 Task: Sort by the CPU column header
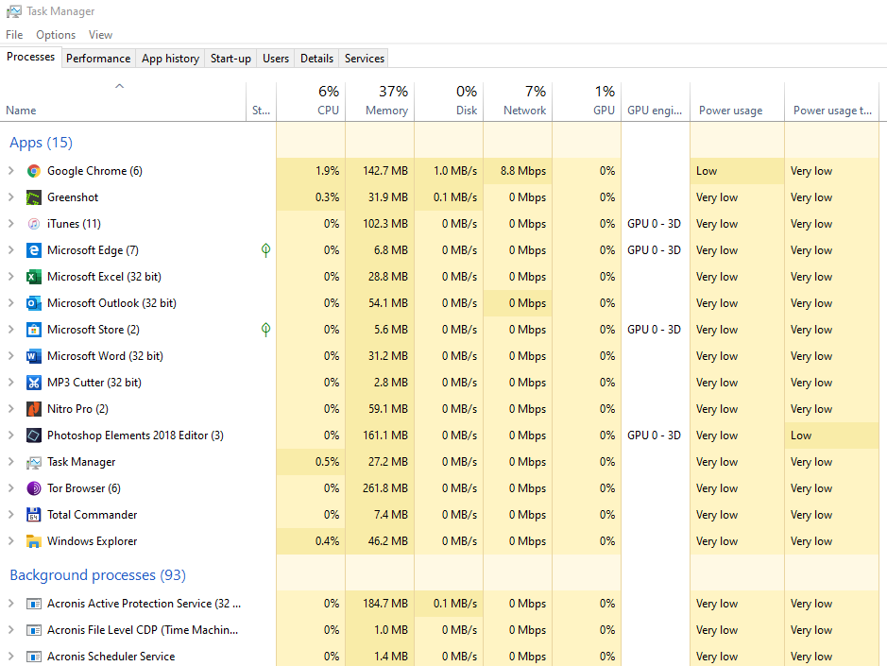click(311, 100)
